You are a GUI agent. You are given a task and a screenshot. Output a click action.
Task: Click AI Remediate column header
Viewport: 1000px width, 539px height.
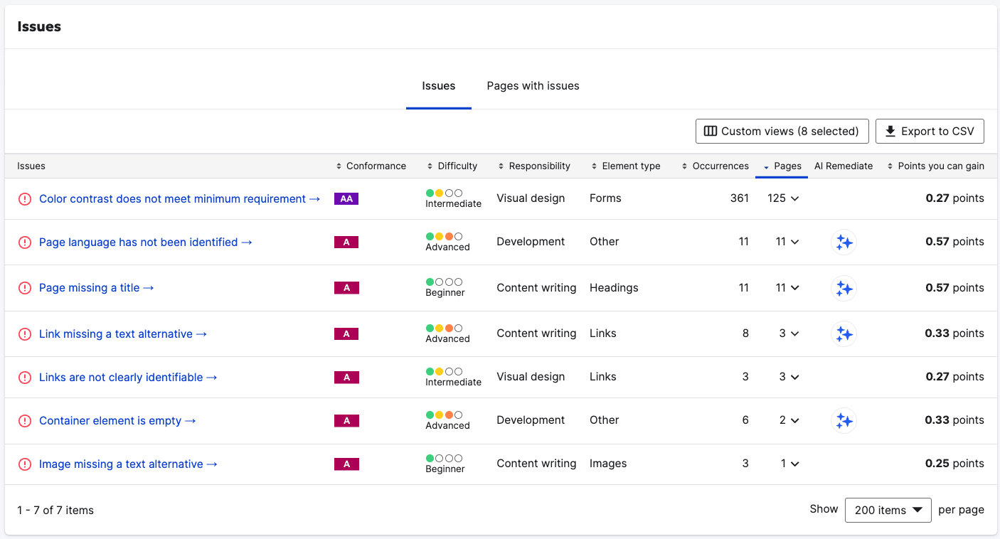[844, 166]
